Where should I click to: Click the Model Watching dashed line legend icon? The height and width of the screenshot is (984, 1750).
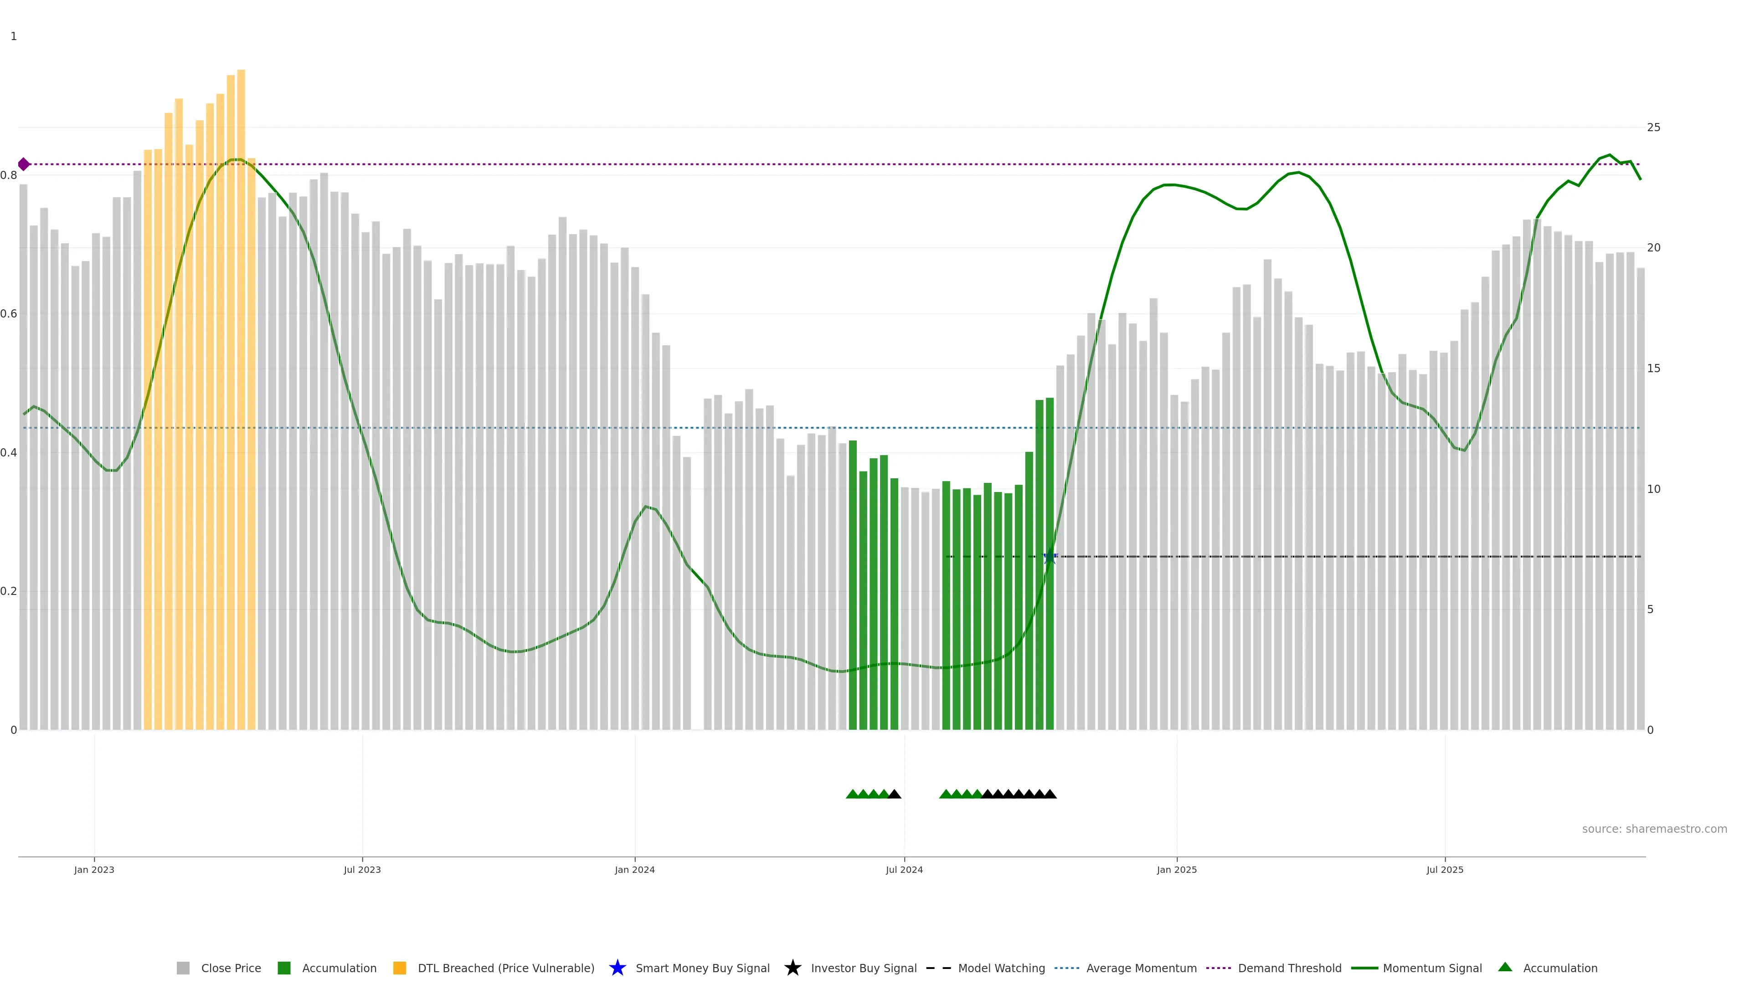click(x=938, y=968)
